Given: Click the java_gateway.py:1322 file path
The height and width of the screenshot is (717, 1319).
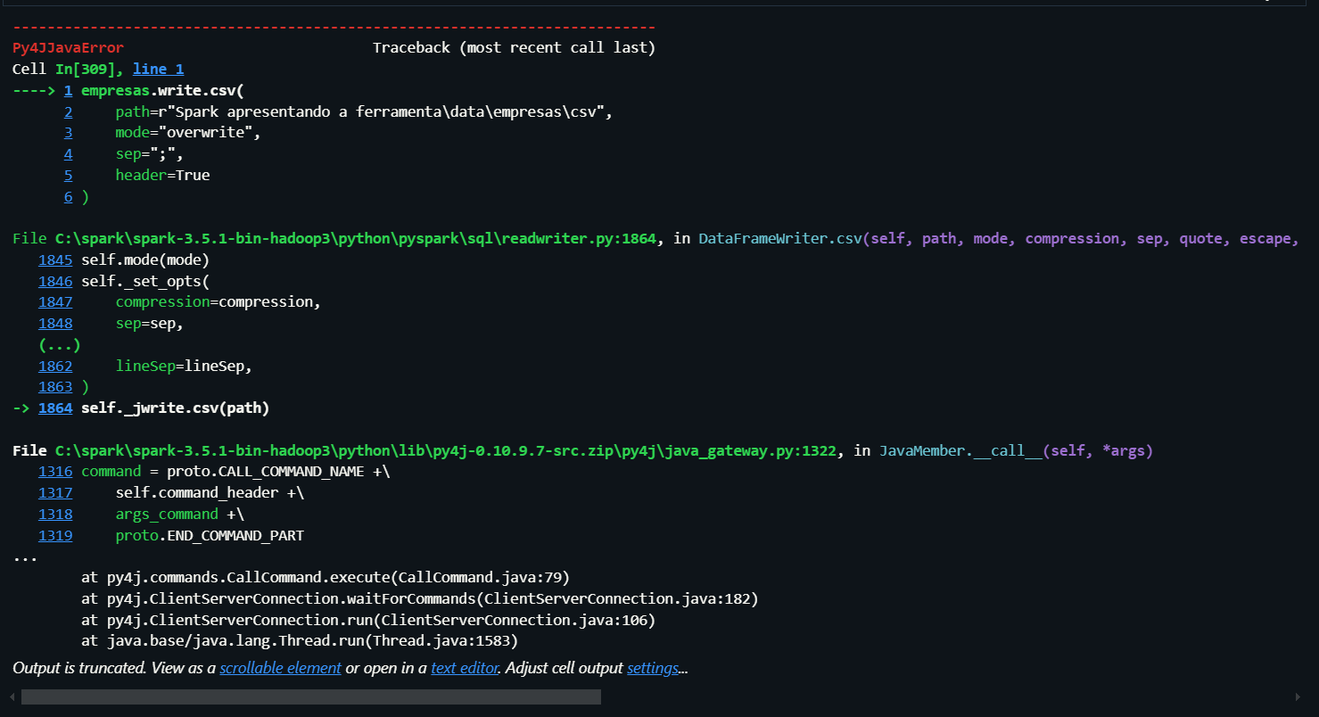Looking at the screenshot, I should click(x=446, y=451).
